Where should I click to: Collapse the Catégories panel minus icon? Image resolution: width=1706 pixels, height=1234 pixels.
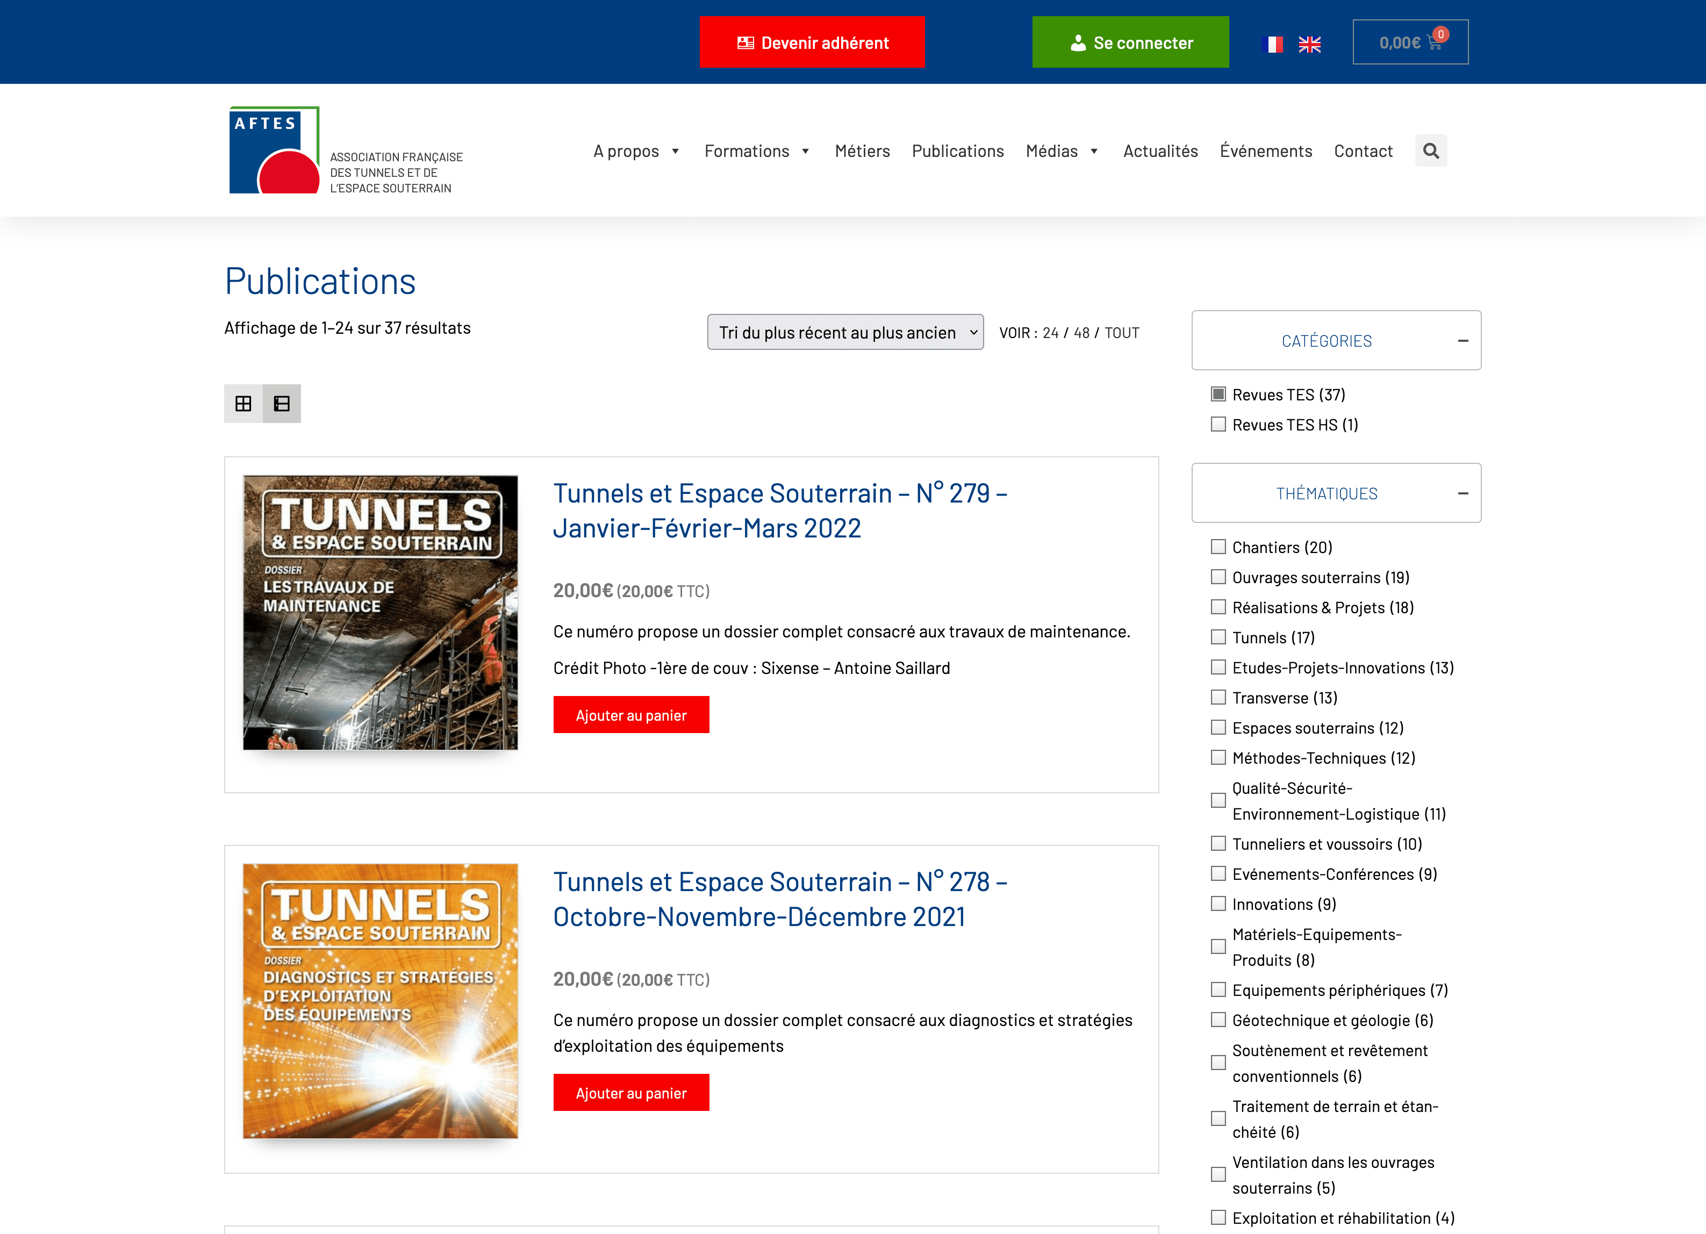pos(1463,341)
